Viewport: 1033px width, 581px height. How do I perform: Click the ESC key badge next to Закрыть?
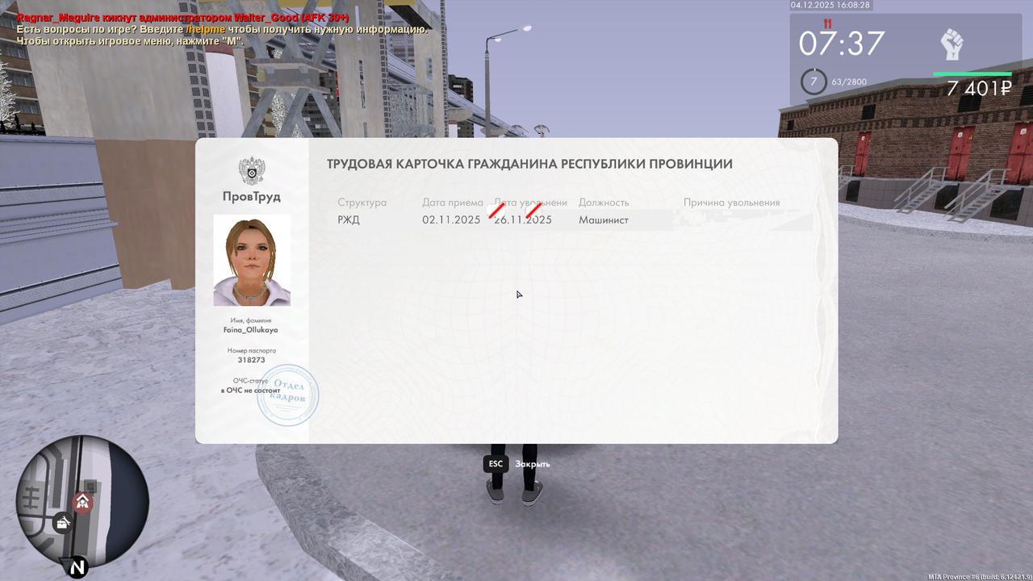tap(495, 464)
